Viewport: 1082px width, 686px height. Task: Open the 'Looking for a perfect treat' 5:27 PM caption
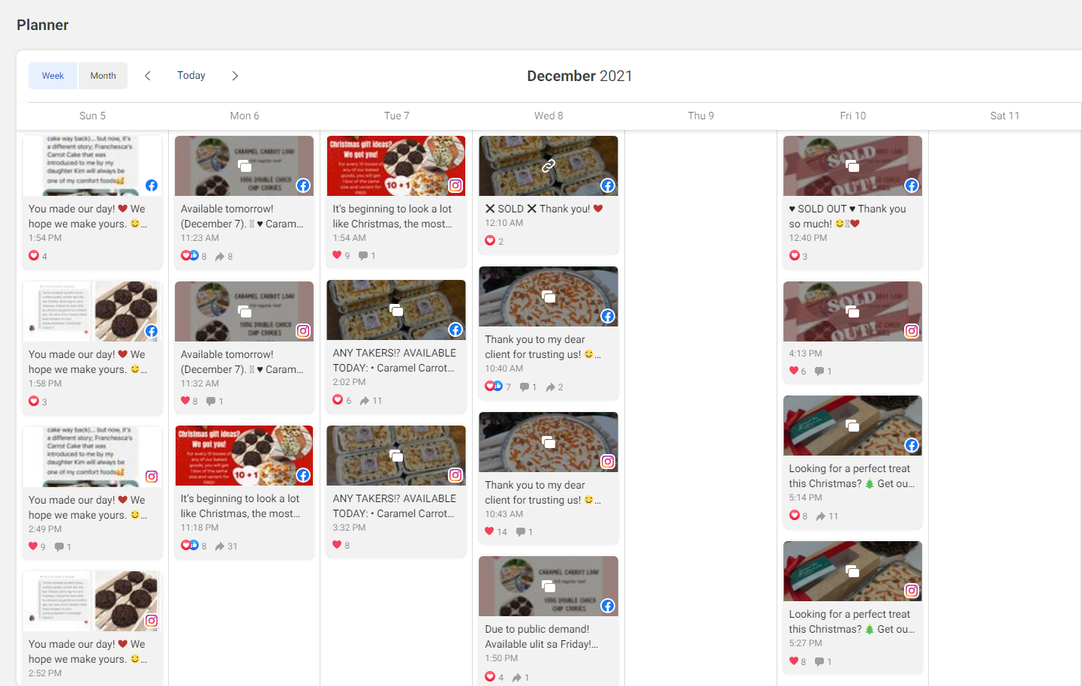[852, 621]
